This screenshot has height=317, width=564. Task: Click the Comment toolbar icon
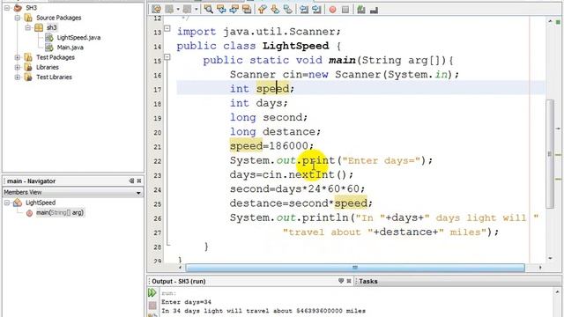tap(361, 10)
